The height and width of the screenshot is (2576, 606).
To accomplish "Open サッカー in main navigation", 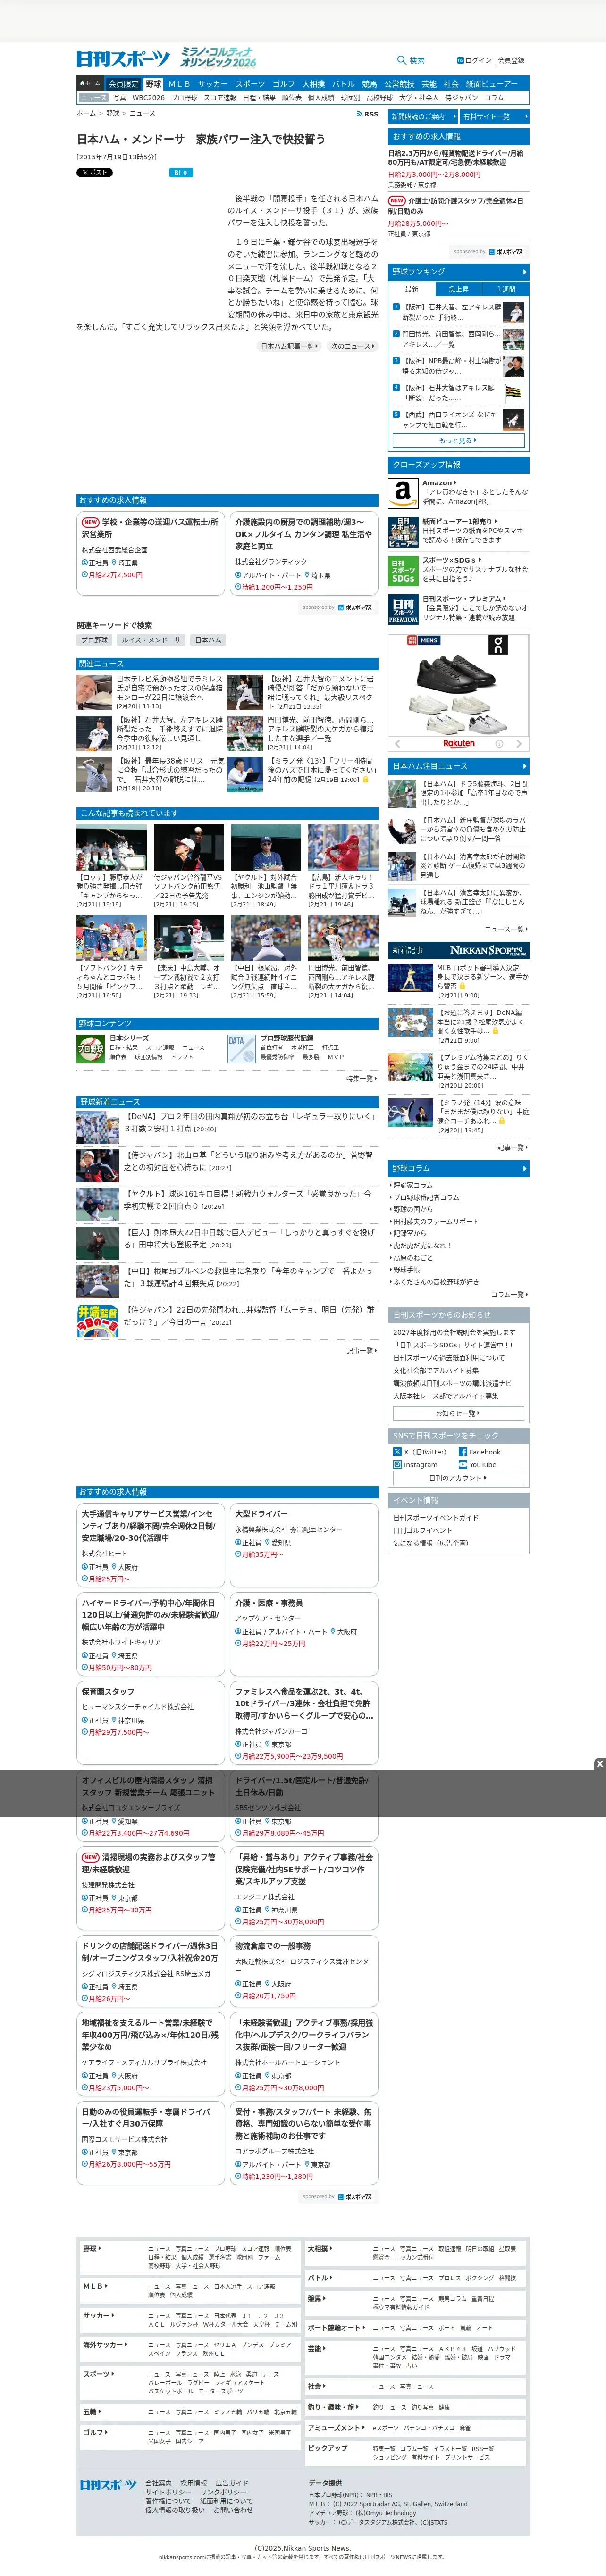I will coord(212,84).
